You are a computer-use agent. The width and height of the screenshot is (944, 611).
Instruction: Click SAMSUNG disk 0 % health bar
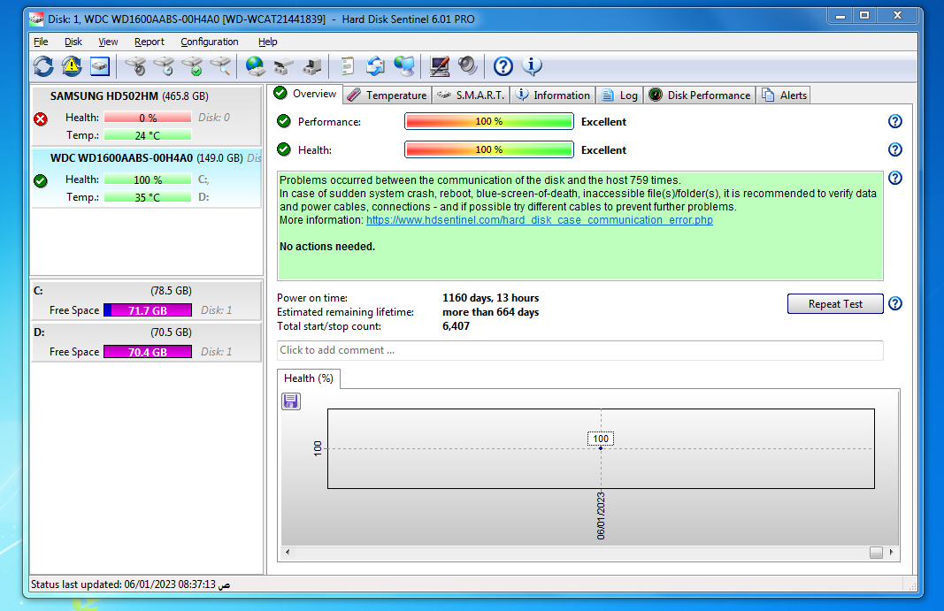pos(148,118)
